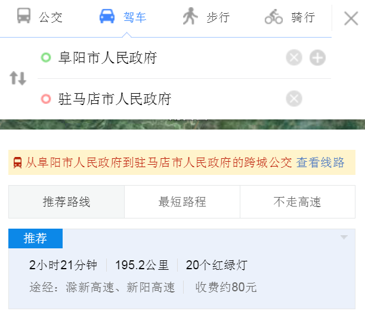365x314 pixels.
Task: Switch to 推荐路线 tab
Action: pyautogui.click(x=66, y=202)
